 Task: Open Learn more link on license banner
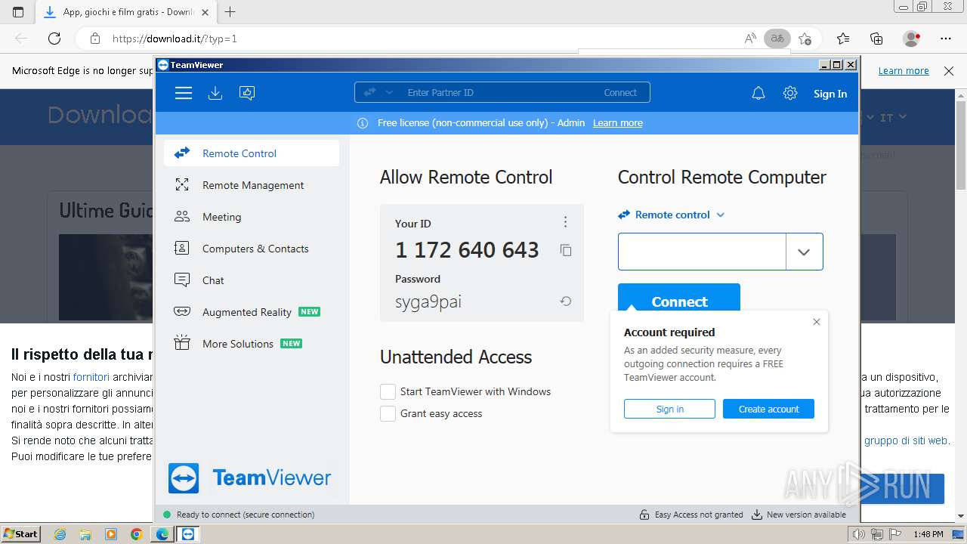point(618,123)
